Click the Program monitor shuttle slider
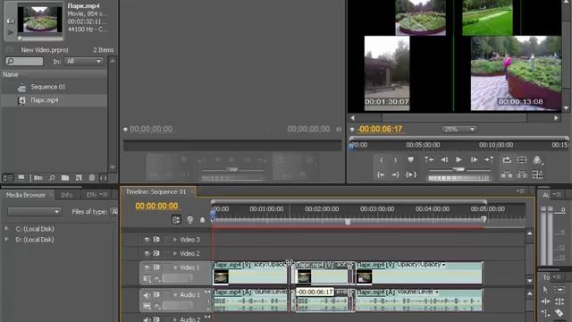572x322 pixels. click(458, 170)
